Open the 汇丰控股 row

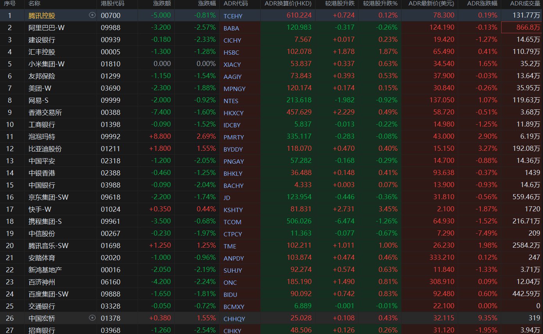271,52
